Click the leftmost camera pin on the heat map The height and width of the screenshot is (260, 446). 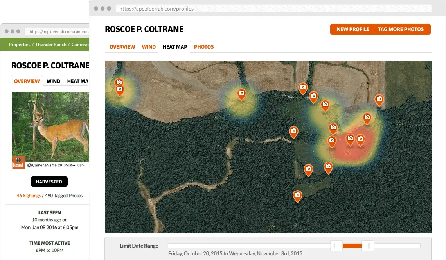tap(119, 83)
